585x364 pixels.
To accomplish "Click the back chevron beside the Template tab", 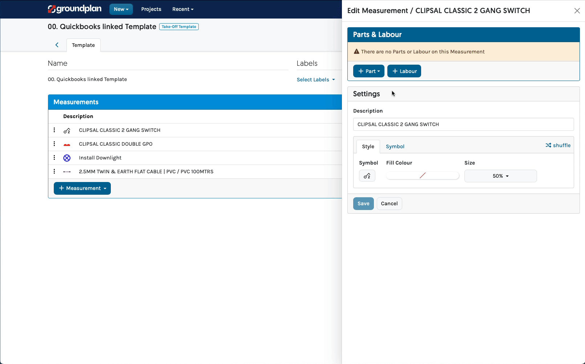I will 57,45.
